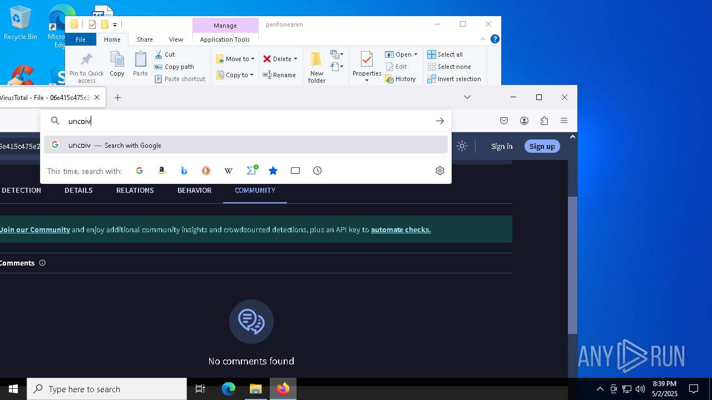Viewport: 712px width, 400px height.
Task: Click History in the Explorer ribbon
Action: click(x=400, y=79)
